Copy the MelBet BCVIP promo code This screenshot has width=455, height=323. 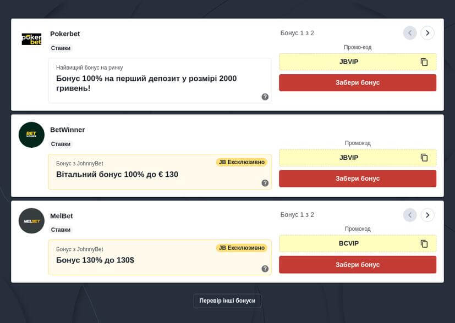click(x=424, y=243)
